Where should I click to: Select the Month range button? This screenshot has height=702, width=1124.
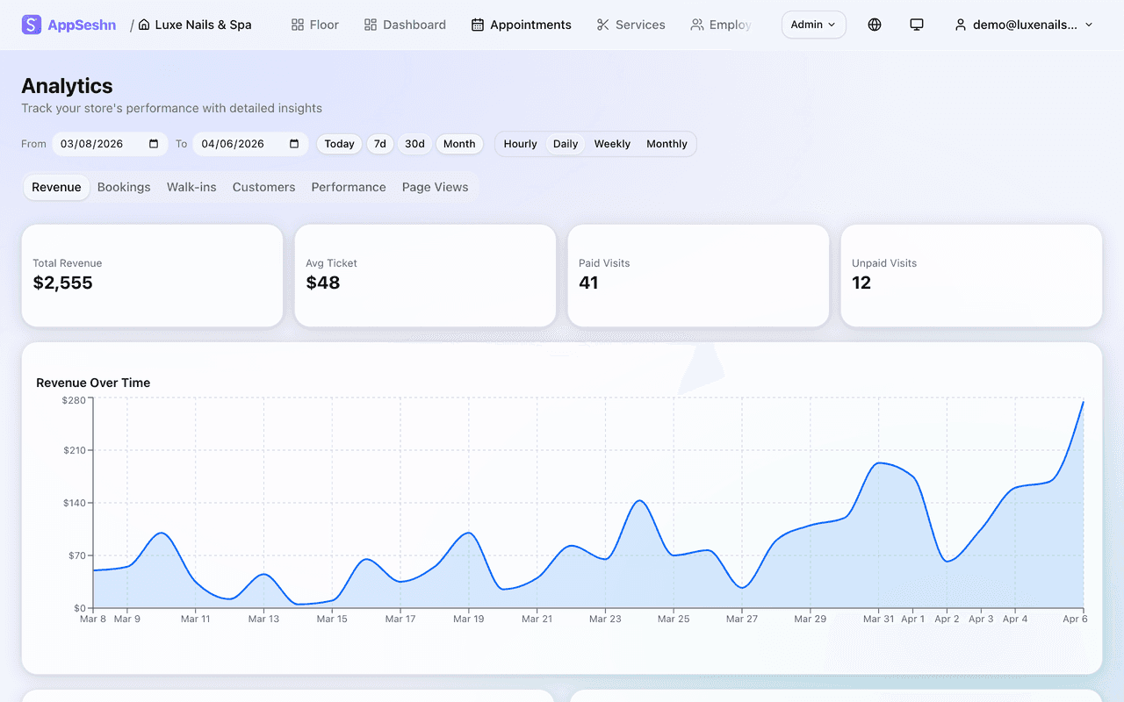pos(459,144)
